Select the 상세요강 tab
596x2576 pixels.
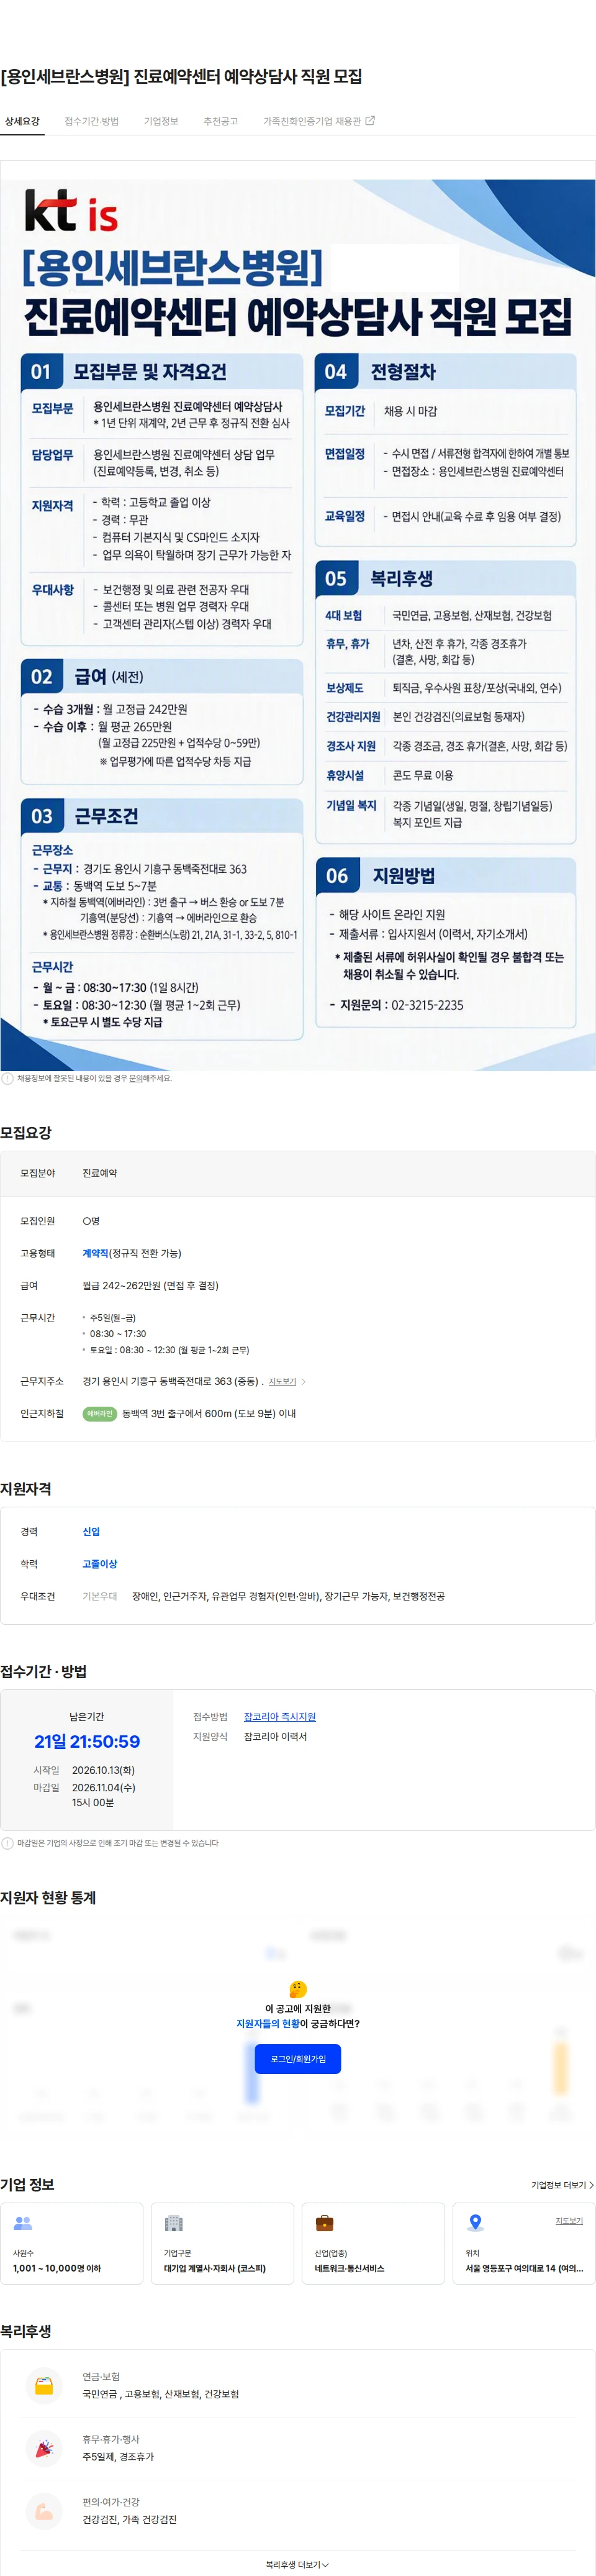pyautogui.click(x=22, y=121)
